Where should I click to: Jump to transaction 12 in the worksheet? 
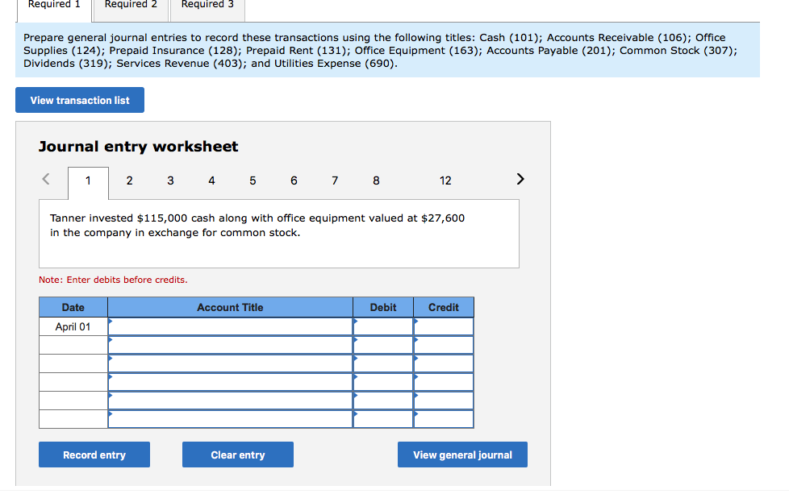pyautogui.click(x=445, y=181)
